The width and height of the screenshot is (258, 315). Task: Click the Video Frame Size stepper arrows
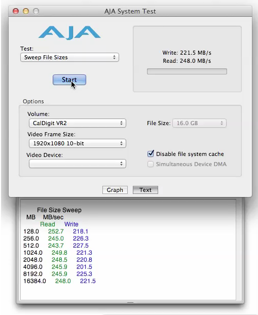point(121,143)
